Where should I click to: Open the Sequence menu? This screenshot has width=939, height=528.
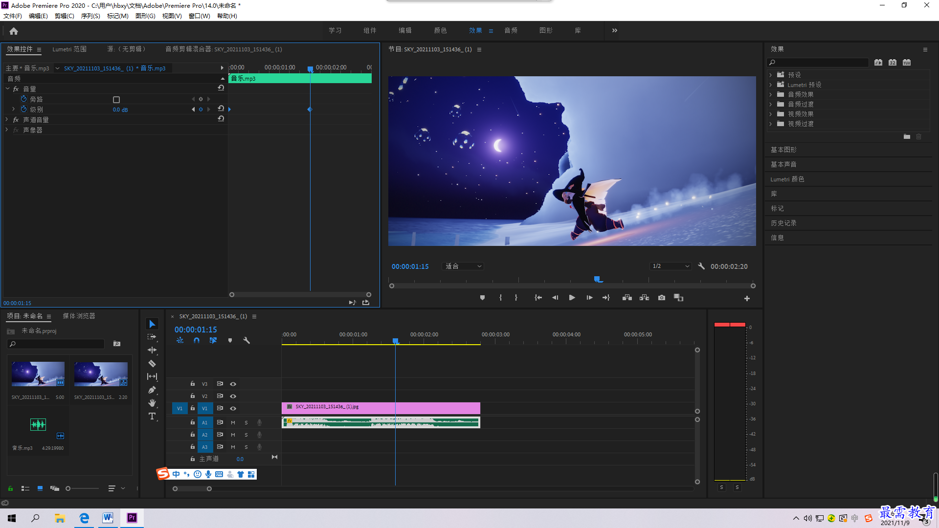[90, 16]
